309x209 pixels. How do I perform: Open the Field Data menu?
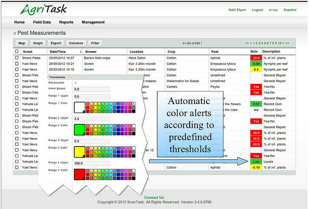42,22
